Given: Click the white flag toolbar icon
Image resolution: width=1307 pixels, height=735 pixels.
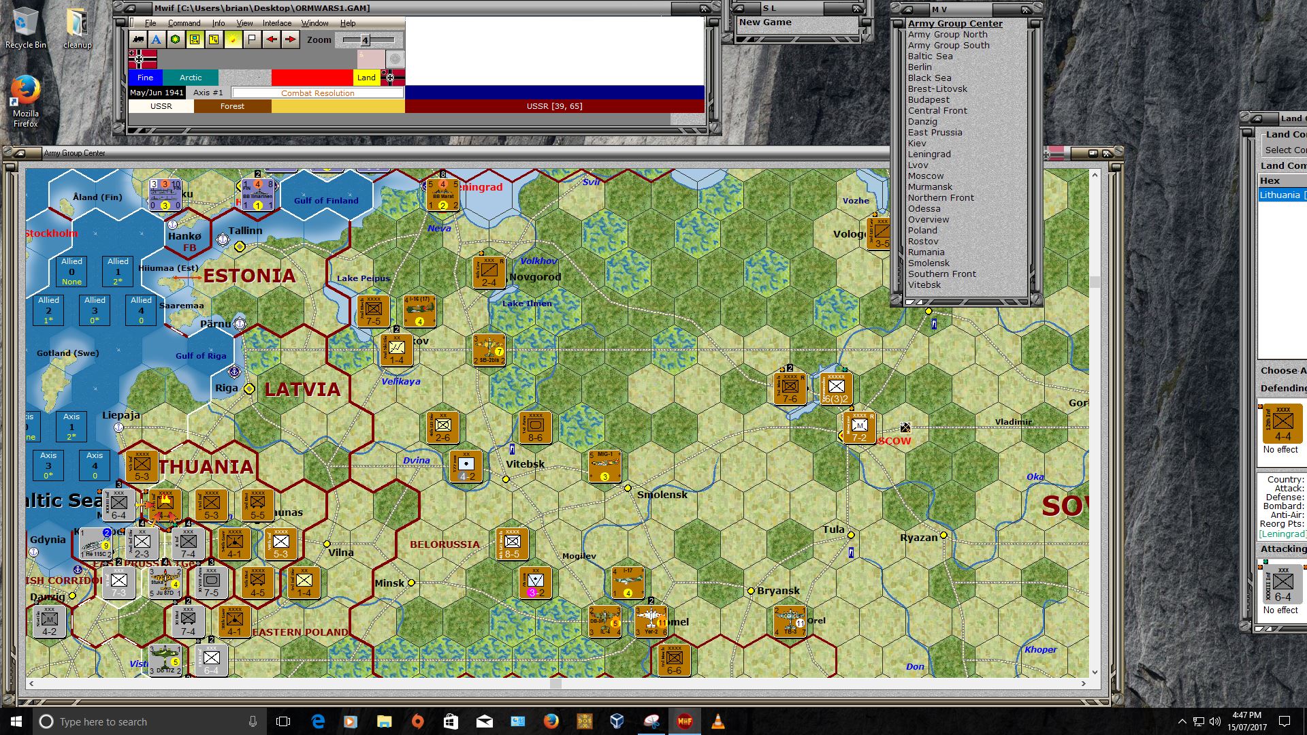Looking at the screenshot, I should 252,39.
